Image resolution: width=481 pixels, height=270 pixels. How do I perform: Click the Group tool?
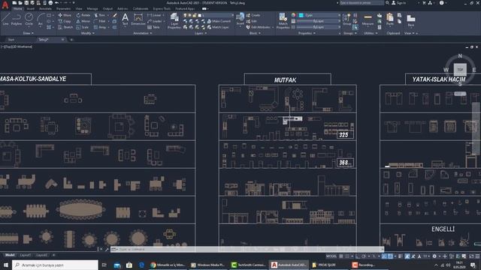pos(346,19)
